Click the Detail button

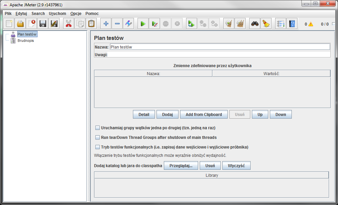[x=144, y=115]
